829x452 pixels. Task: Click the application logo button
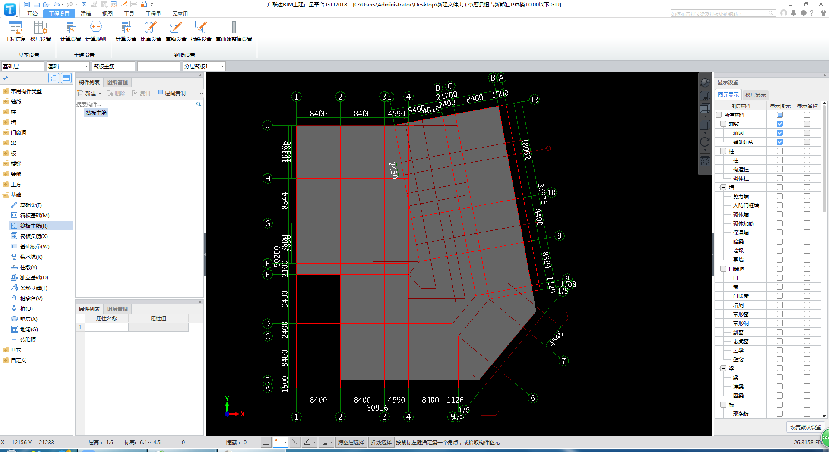tap(10, 9)
